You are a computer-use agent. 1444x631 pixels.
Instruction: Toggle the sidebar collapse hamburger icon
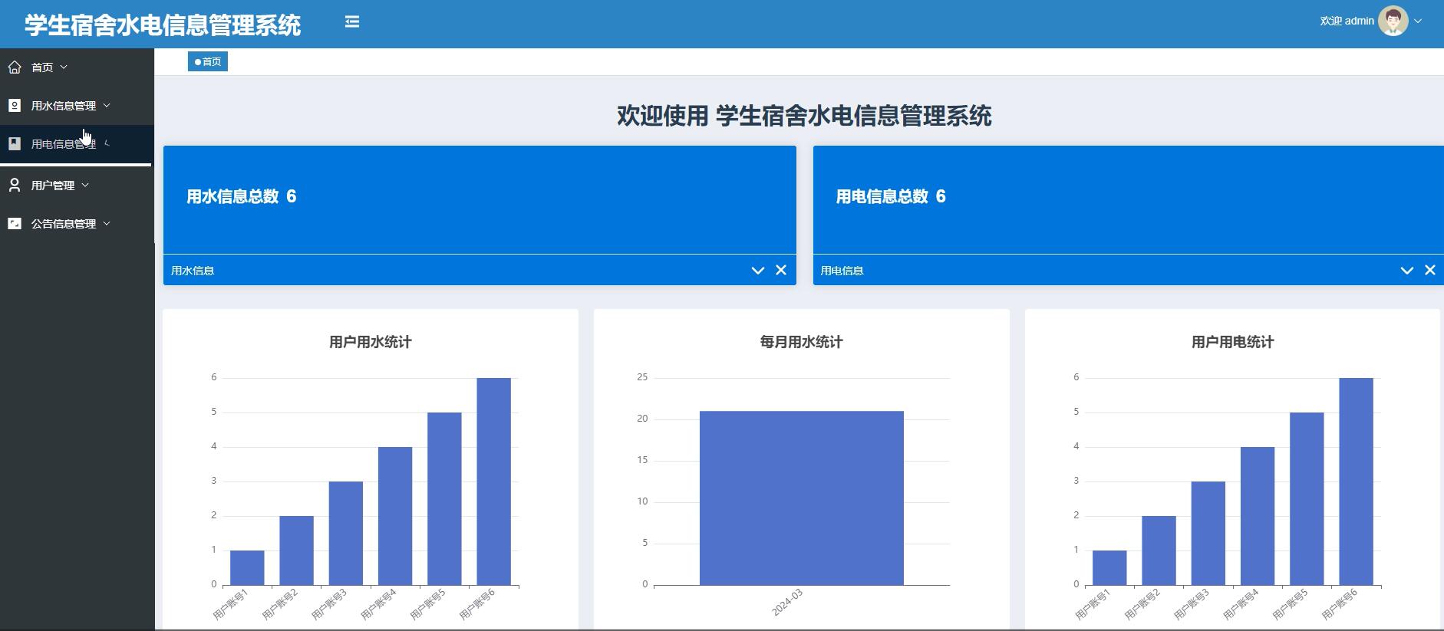(352, 21)
